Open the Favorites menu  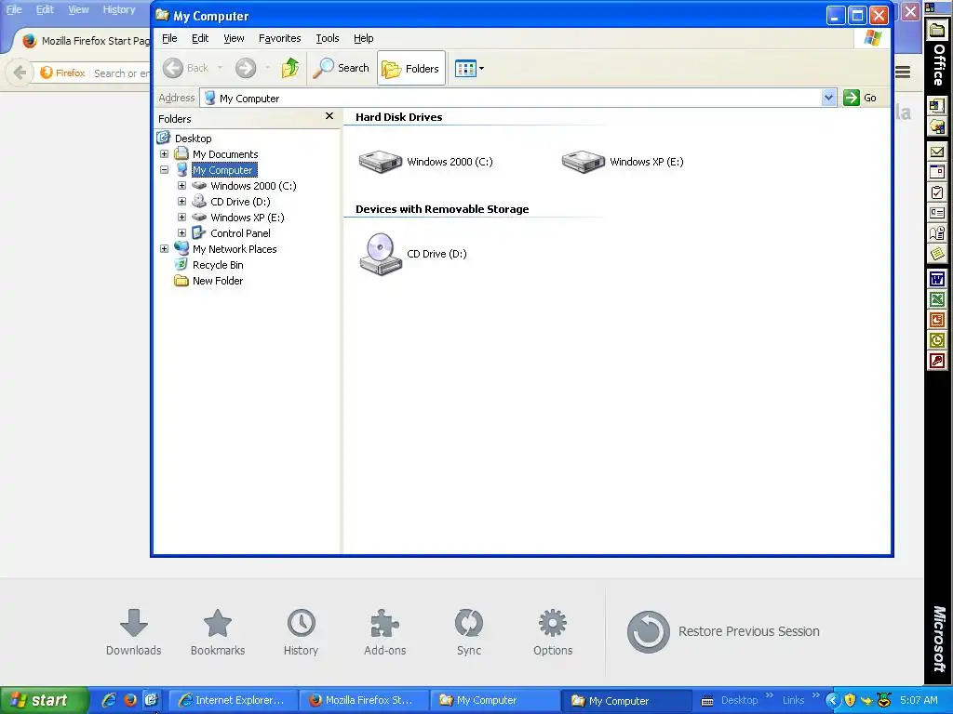tap(279, 38)
